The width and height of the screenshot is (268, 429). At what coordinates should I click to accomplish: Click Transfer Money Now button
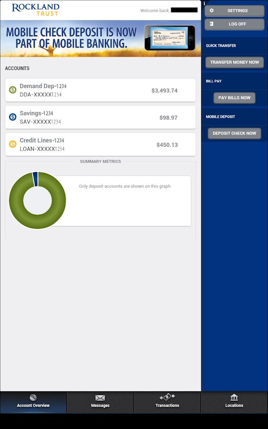[x=235, y=62]
